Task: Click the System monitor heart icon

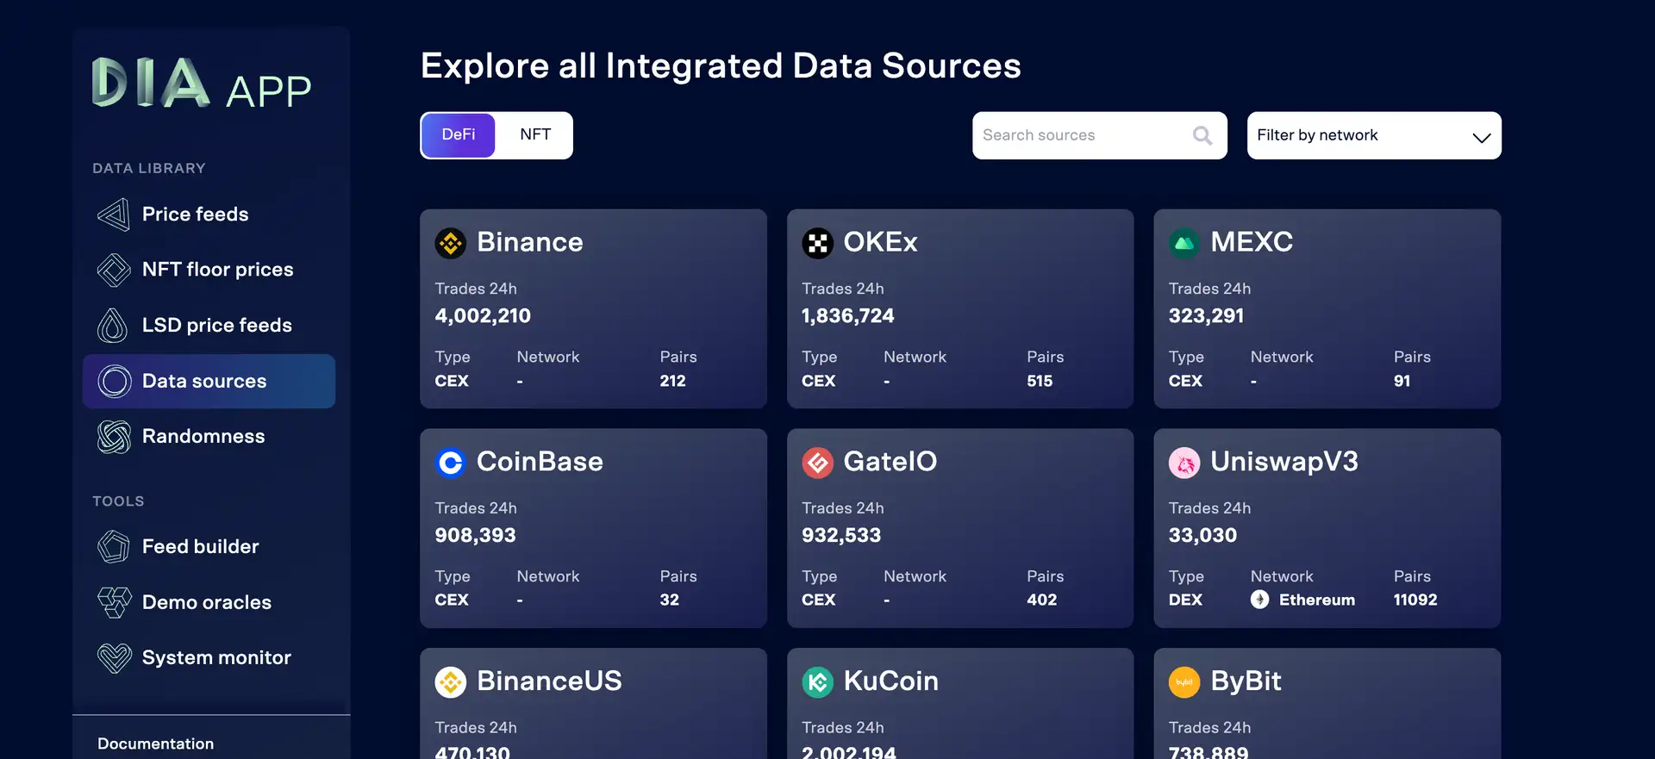Action: 114,658
